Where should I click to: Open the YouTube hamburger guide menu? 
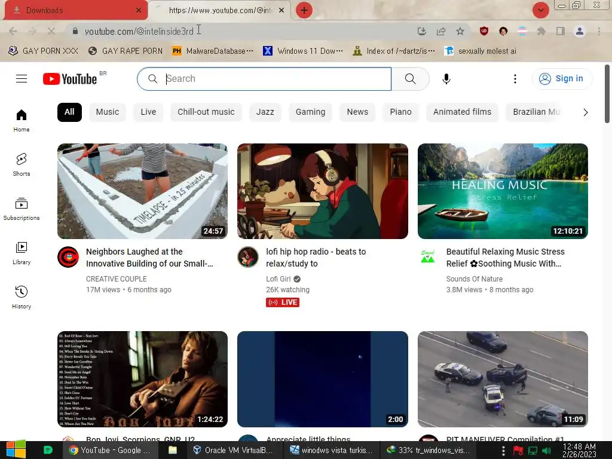tap(22, 79)
